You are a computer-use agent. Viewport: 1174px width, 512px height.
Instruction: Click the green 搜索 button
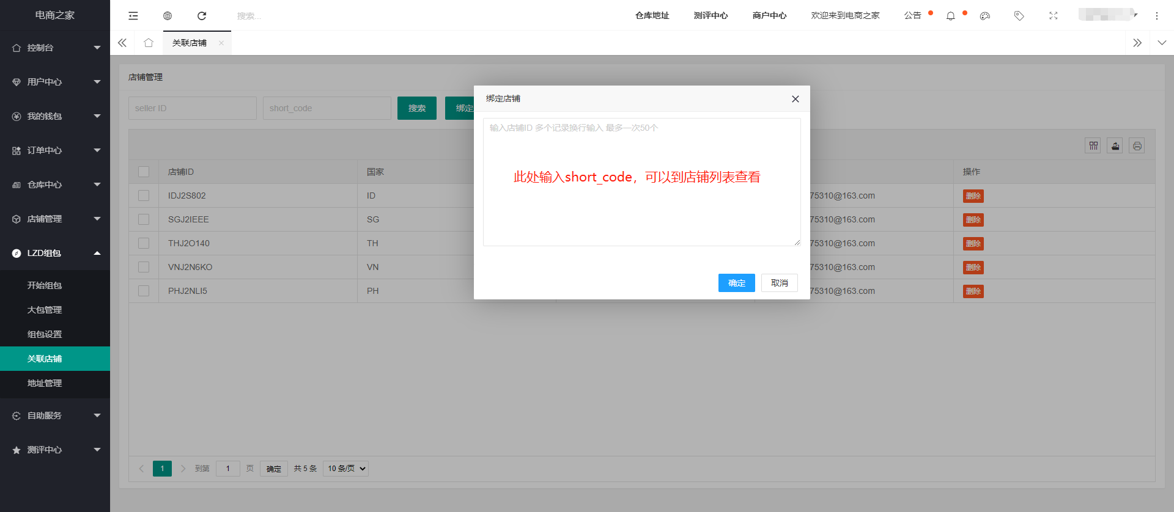tap(417, 108)
